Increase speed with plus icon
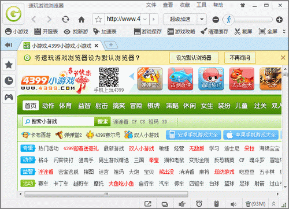This screenshot has height=209, width=289. coord(279,20)
